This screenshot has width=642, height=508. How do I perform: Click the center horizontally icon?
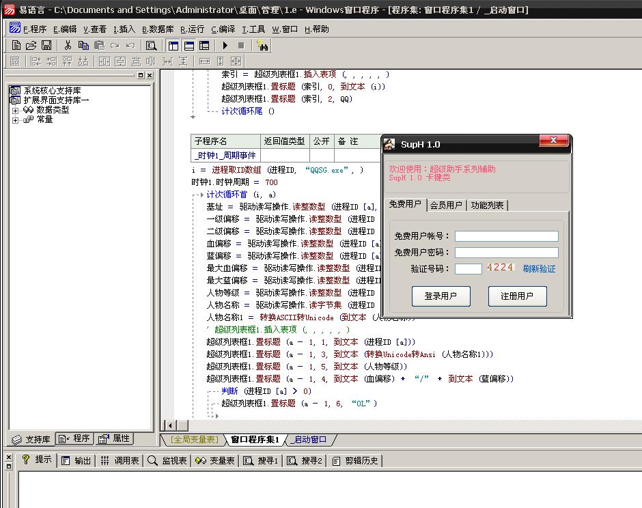tap(104, 61)
